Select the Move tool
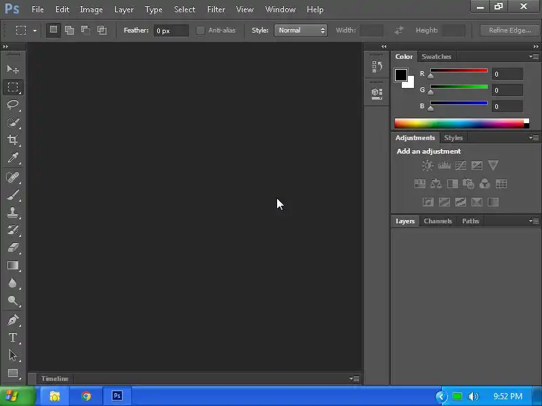The image size is (542, 406). [x=13, y=70]
